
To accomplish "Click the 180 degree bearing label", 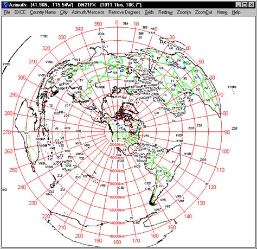I will coord(117,242).
